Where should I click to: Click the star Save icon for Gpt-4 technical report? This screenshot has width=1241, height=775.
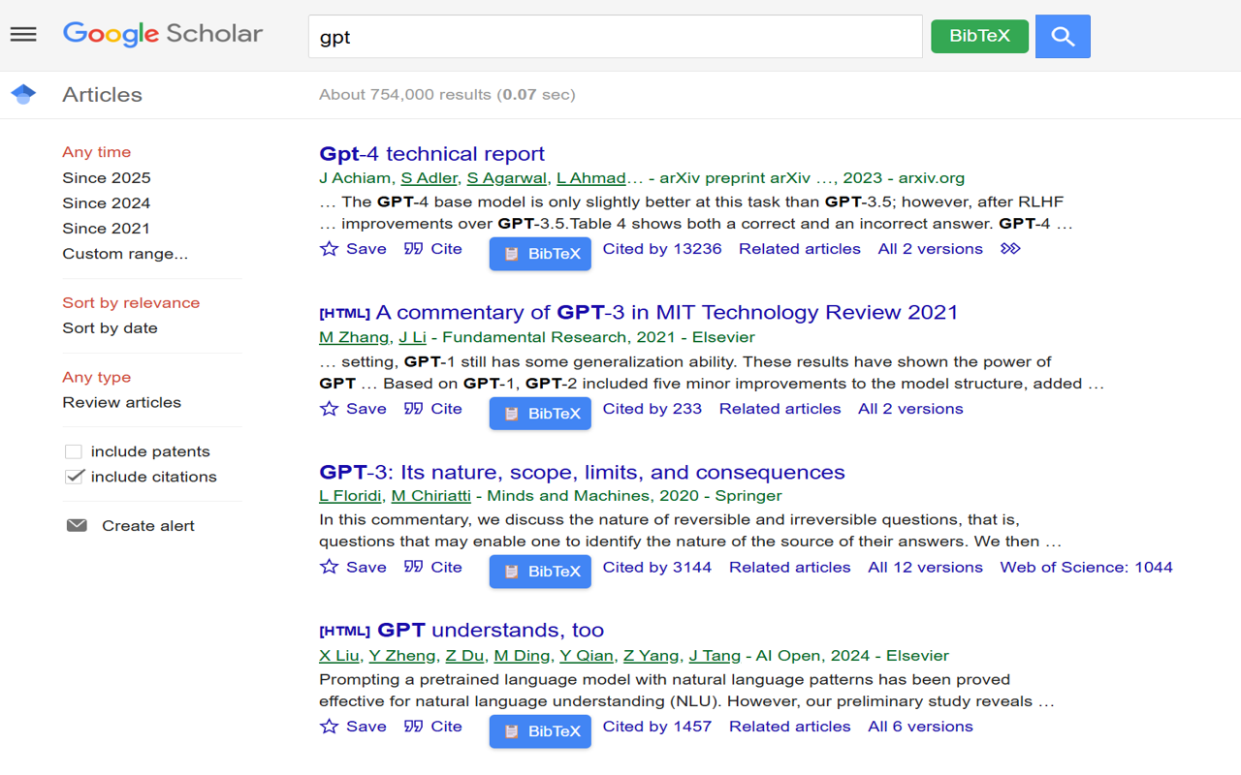click(329, 249)
